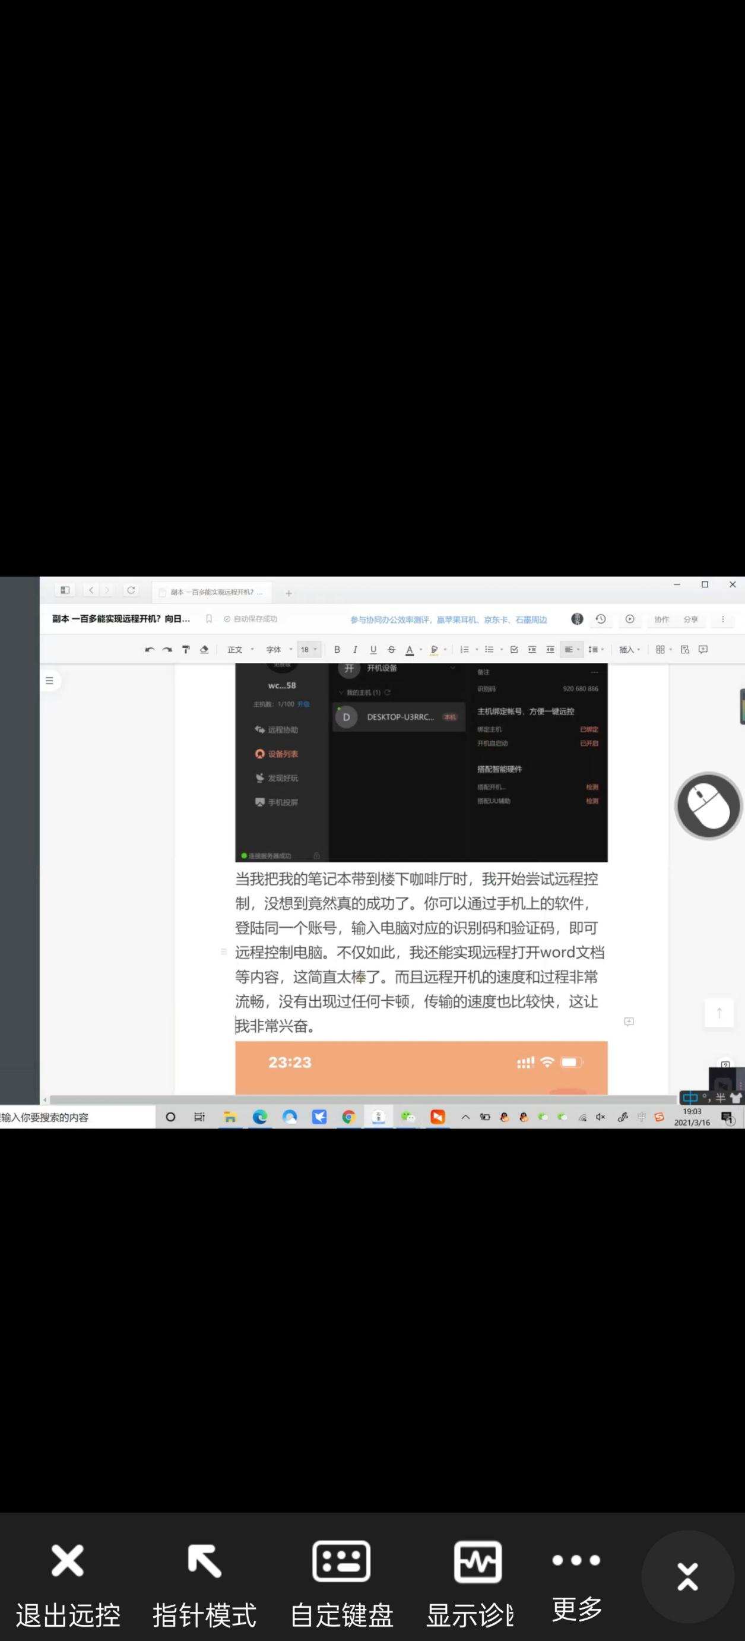The image size is (745, 1641).
Task: Toggle the sidebar panel icon in tab bar
Action: pyautogui.click(x=64, y=590)
